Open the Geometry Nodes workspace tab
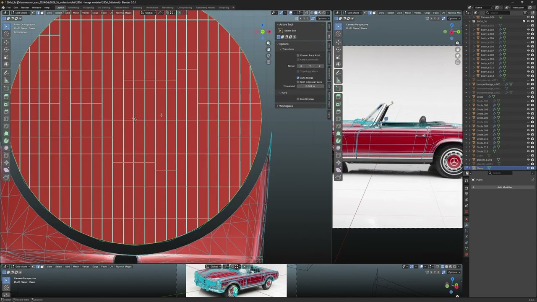 point(205,8)
